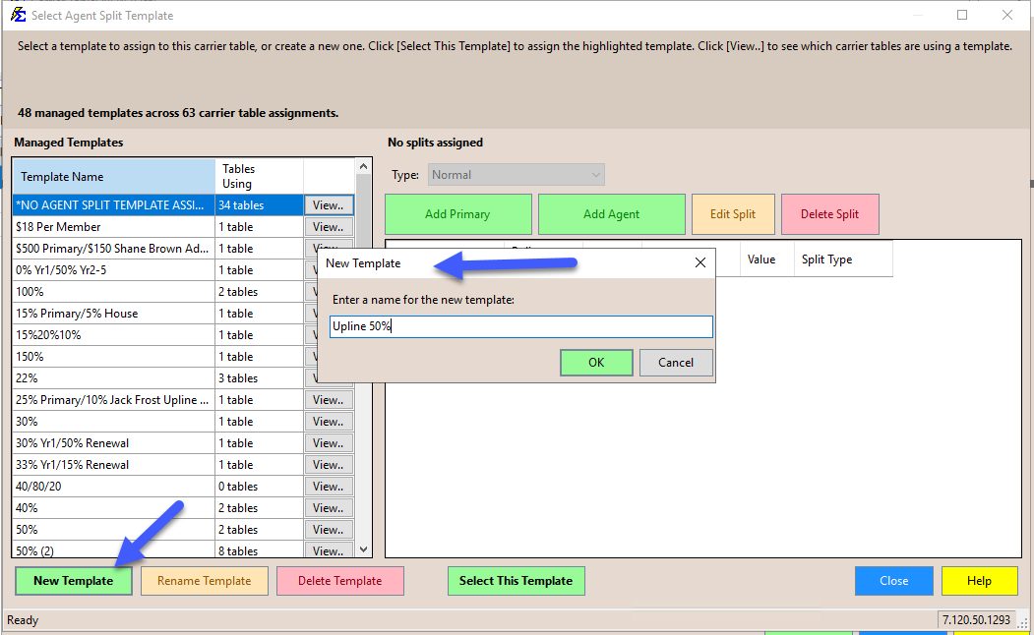Select the 50% template row
1034x635 pixels.
click(114, 530)
